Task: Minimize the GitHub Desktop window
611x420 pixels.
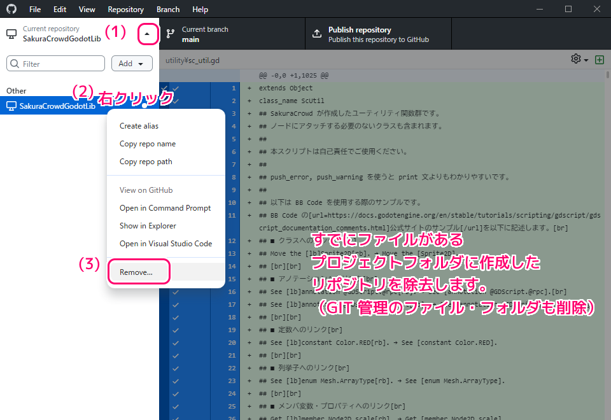Action: (540, 9)
